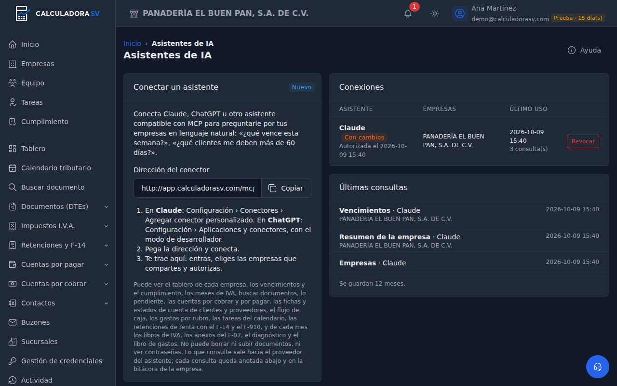Click the Empresas building icon
This screenshot has width=617, height=386.
pos(13,64)
